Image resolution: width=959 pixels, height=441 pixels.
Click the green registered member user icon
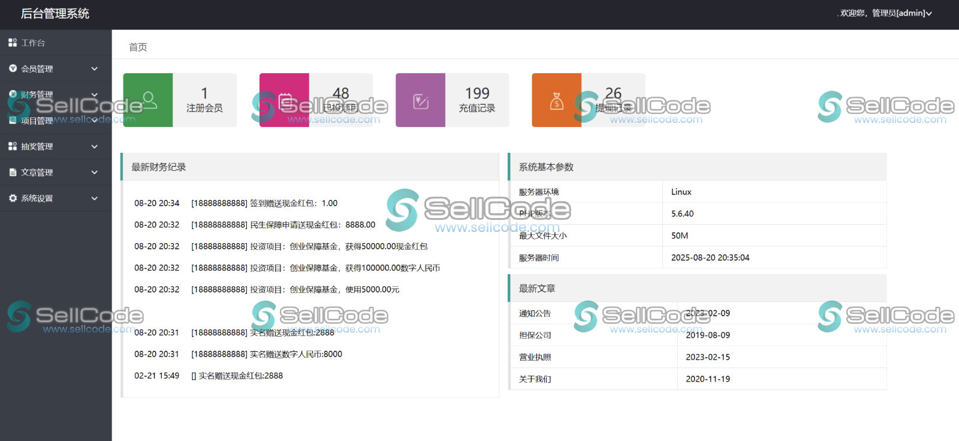coord(148,100)
